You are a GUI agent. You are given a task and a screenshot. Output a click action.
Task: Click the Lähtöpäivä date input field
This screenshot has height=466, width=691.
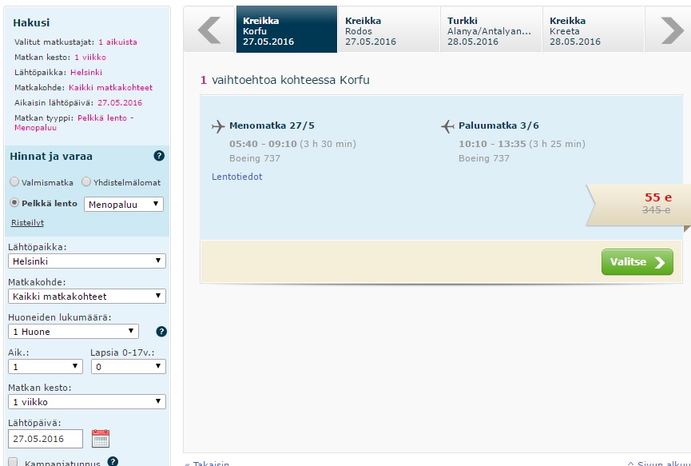pyautogui.click(x=46, y=439)
